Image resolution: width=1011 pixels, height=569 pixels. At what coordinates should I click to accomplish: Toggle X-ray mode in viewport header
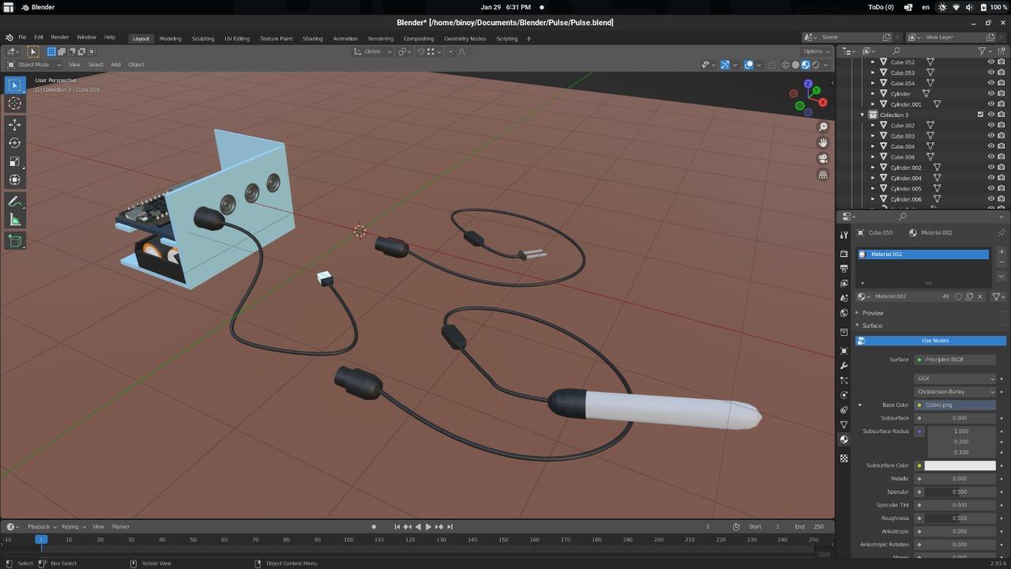point(772,65)
